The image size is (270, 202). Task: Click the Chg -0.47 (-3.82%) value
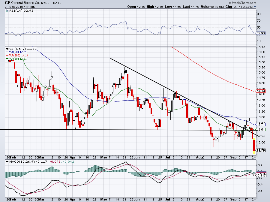[x=239, y=7]
